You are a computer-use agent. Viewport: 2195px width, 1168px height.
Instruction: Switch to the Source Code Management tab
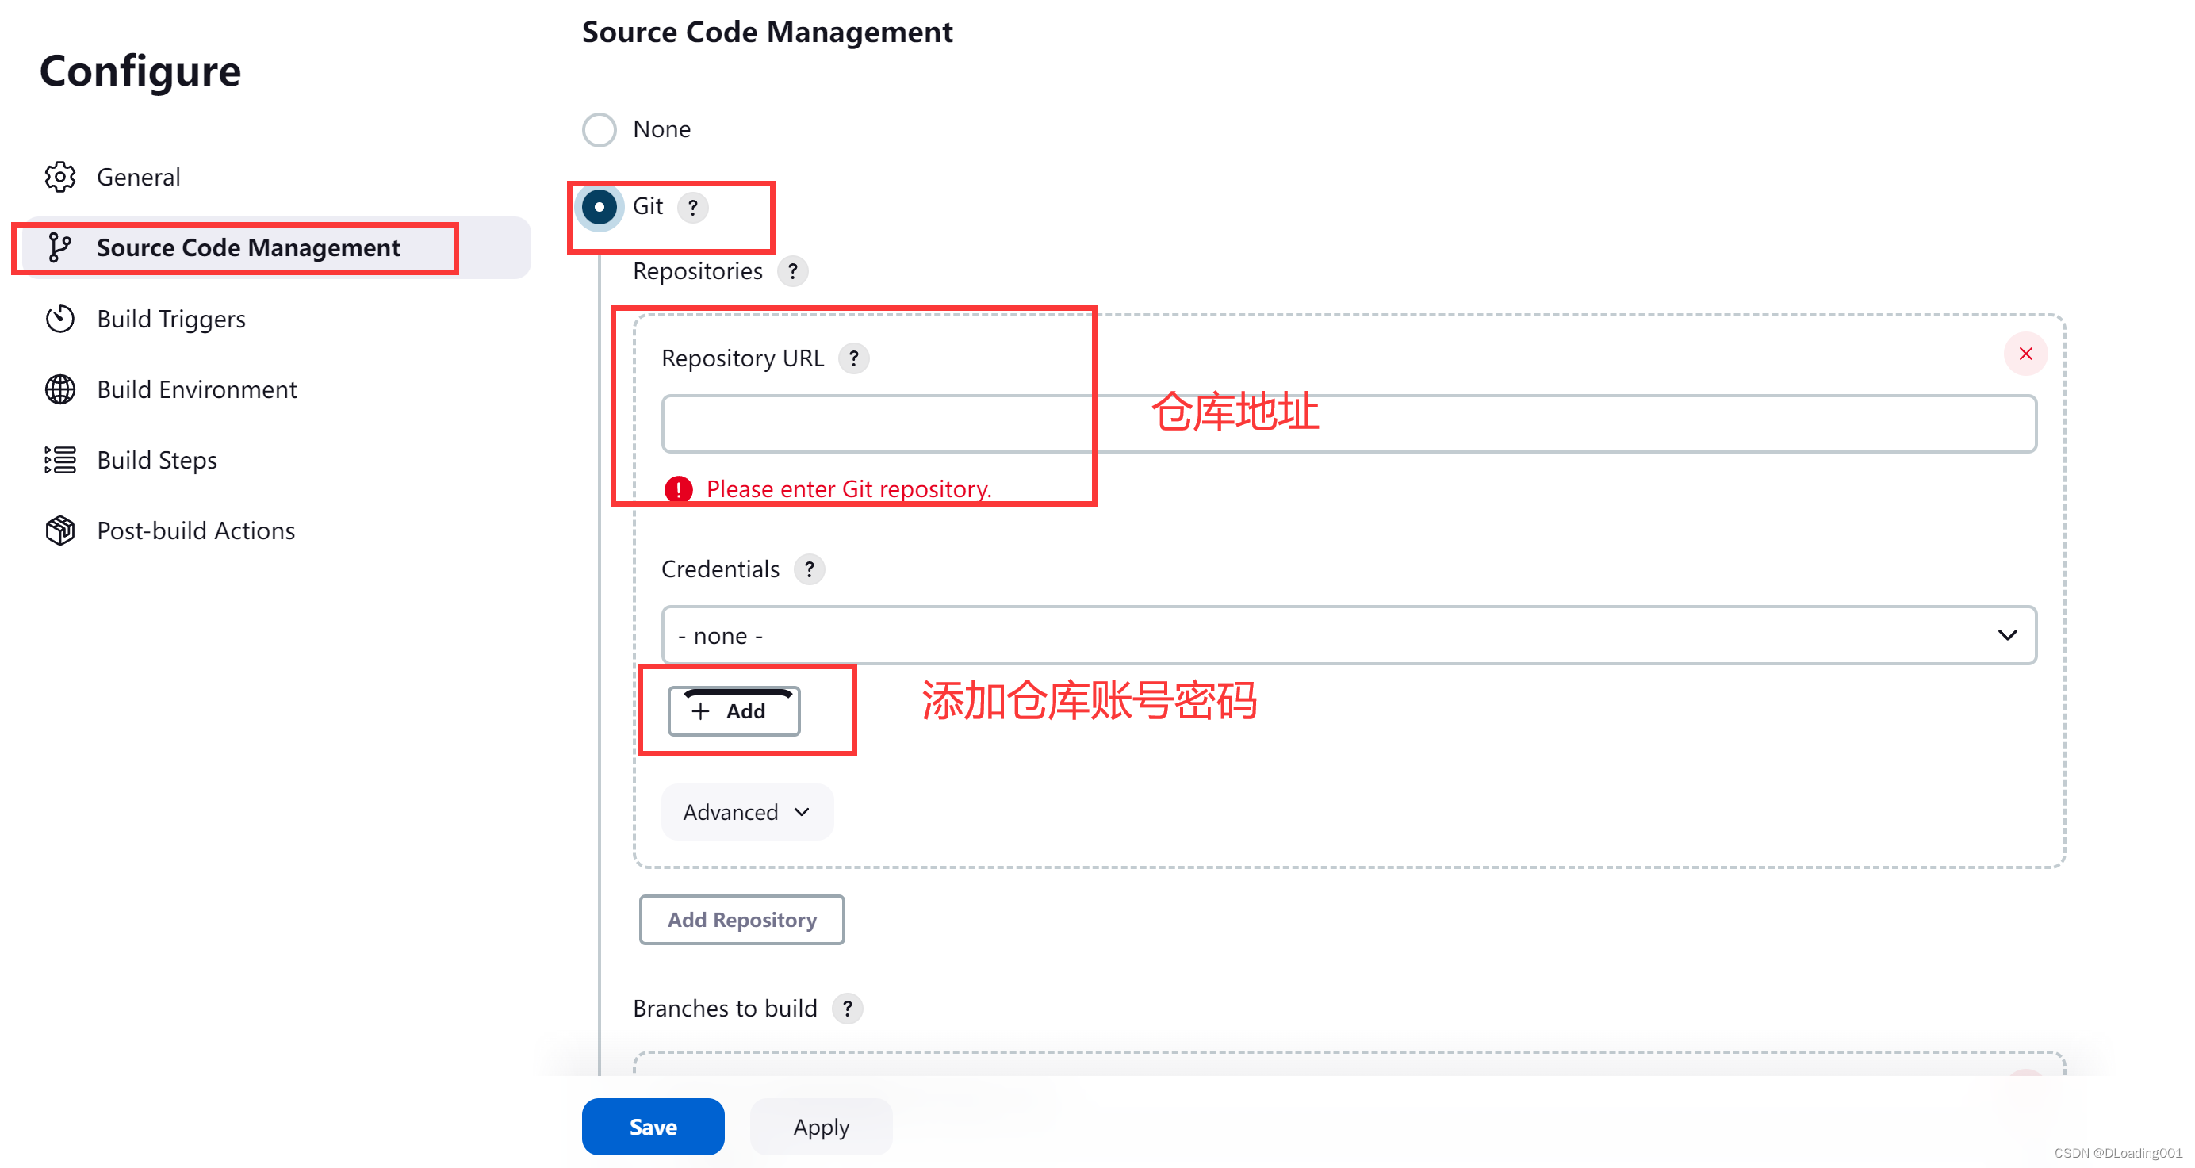point(248,247)
